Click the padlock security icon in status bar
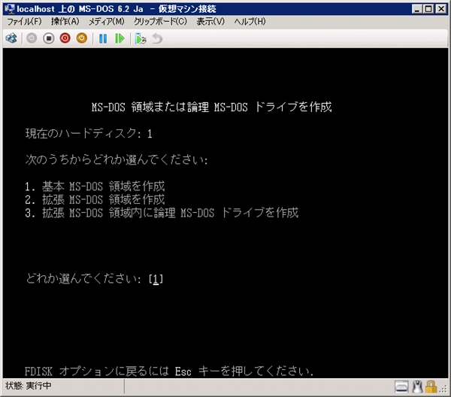The width and height of the screenshot is (451, 397). click(431, 386)
